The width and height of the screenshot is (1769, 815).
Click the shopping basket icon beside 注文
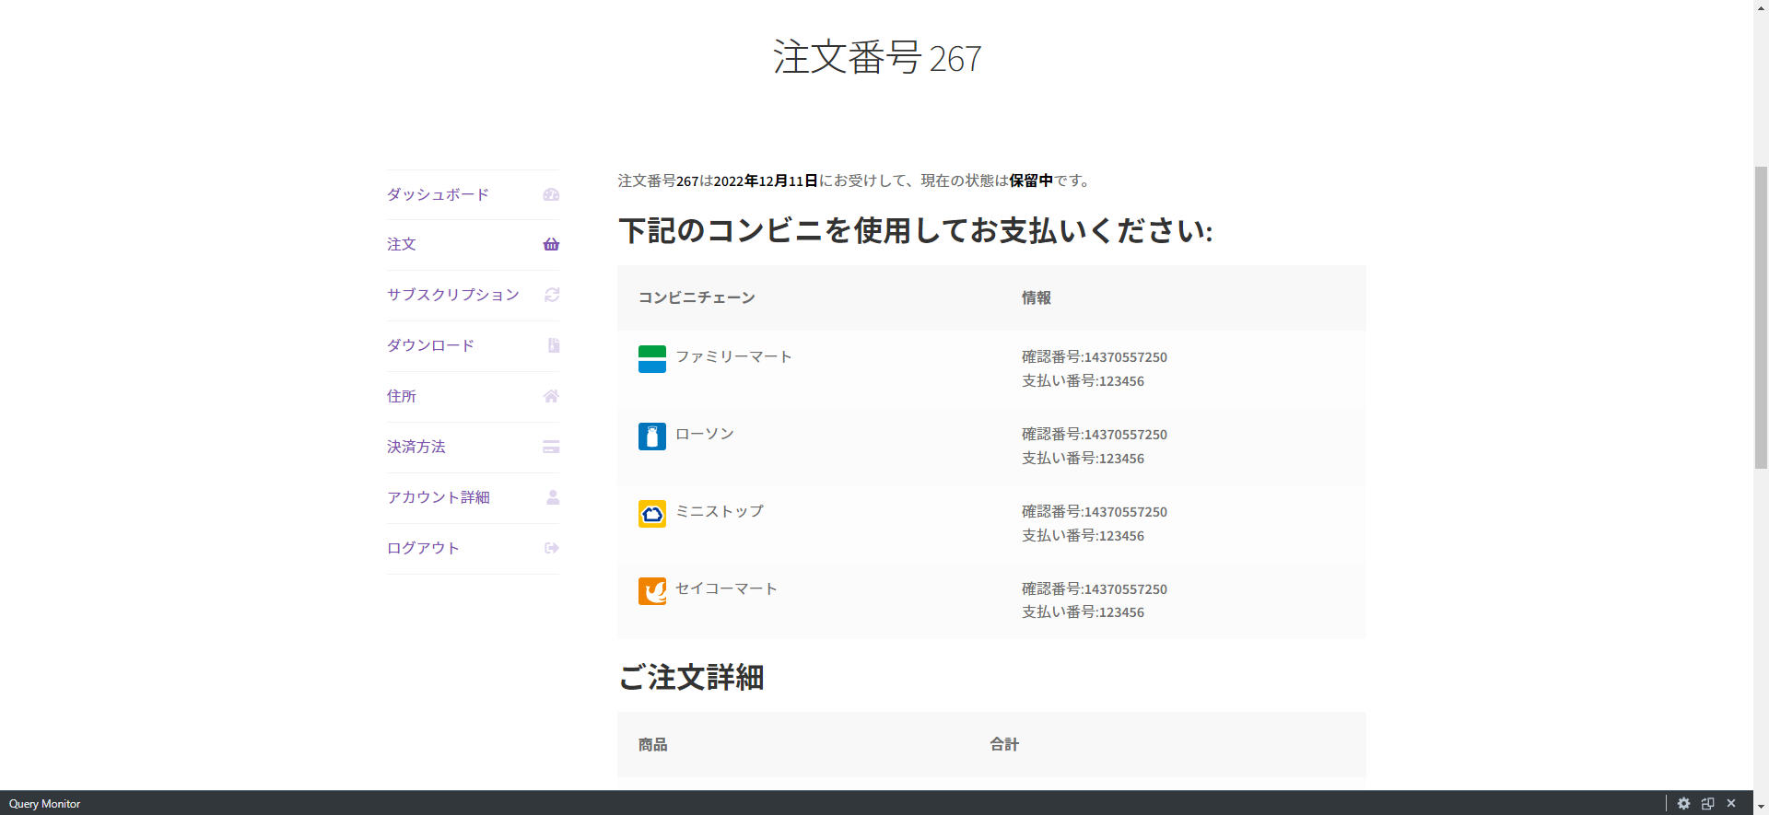click(x=551, y=244)
